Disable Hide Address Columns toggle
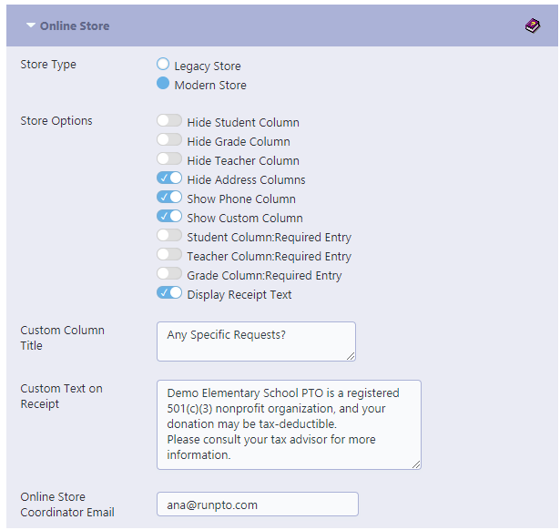Viewport: 560px width, 530px height. pyautogui.click(x=169, y=178)
